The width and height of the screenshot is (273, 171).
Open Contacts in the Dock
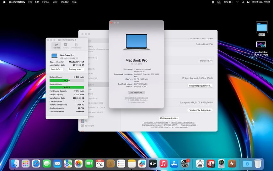pyautogui.click(x=110, y=164)
